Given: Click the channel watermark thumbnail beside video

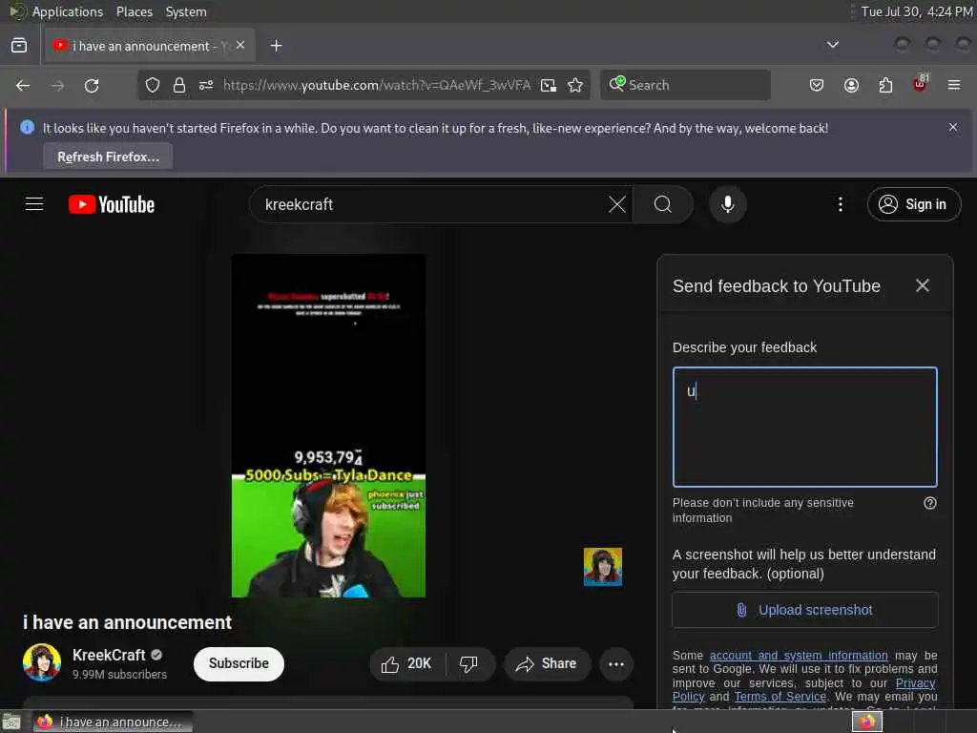Looking at the screenshot, I should coord(603,567).
